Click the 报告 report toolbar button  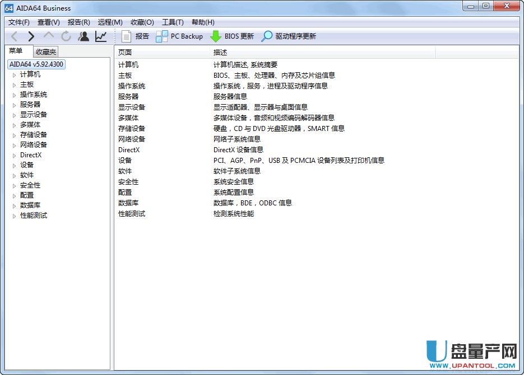coord(135,36)
